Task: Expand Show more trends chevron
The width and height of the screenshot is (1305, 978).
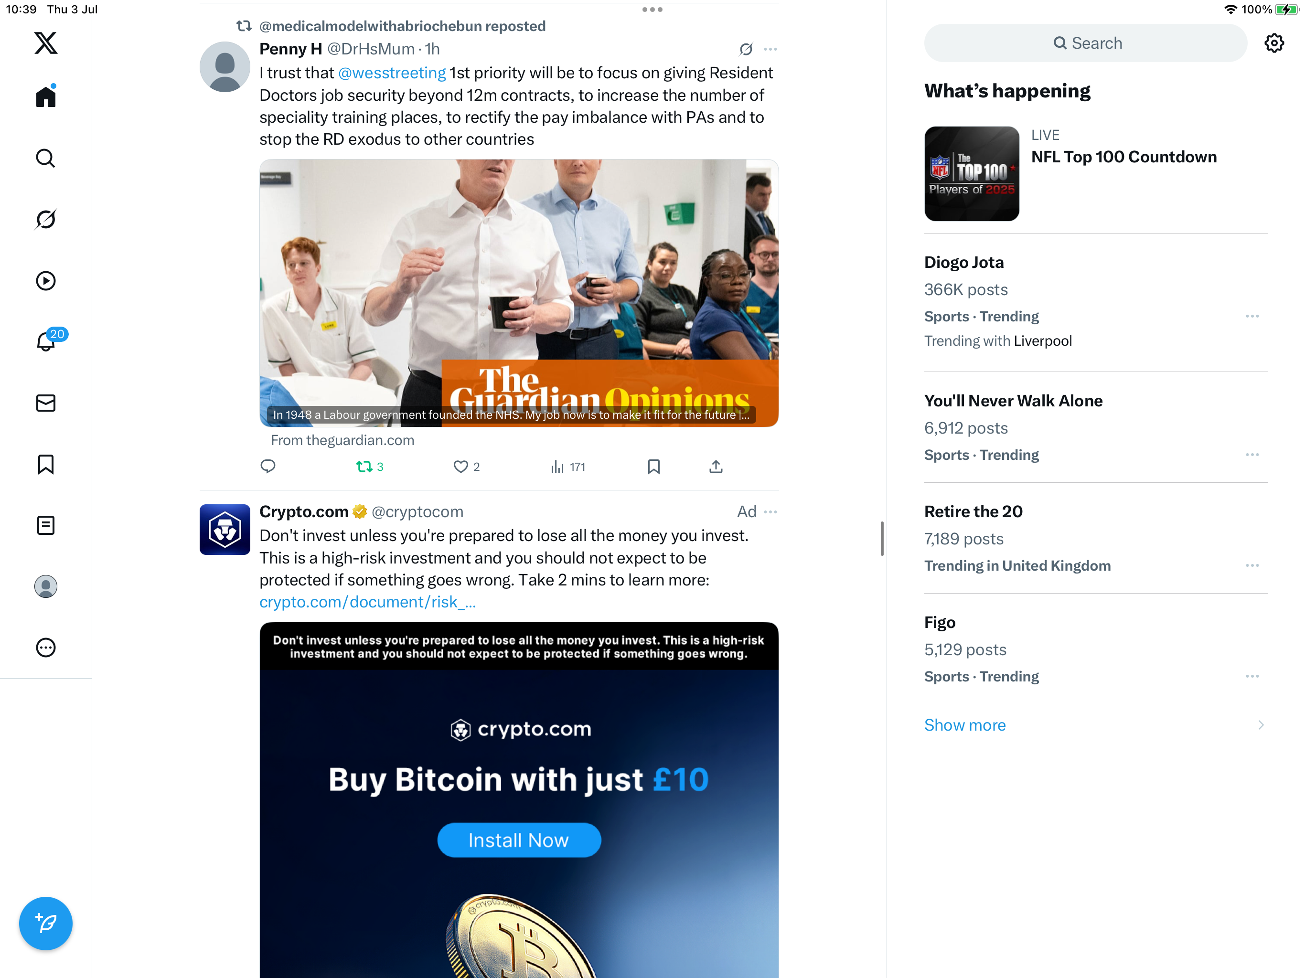Action: 1261,725
